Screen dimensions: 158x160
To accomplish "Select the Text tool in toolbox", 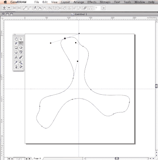I will click(16, 57).
